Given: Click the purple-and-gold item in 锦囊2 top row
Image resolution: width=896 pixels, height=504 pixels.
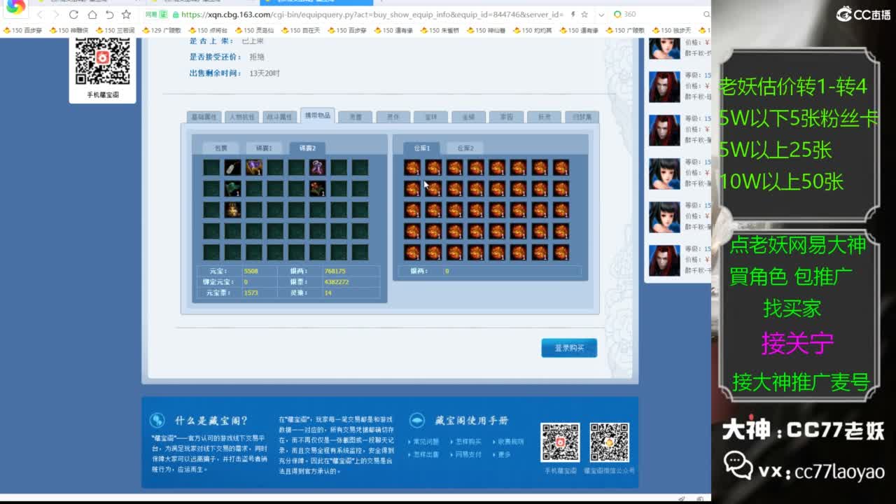Looking at the screenshot, I should pyautogui.click(x=254, y=167).
